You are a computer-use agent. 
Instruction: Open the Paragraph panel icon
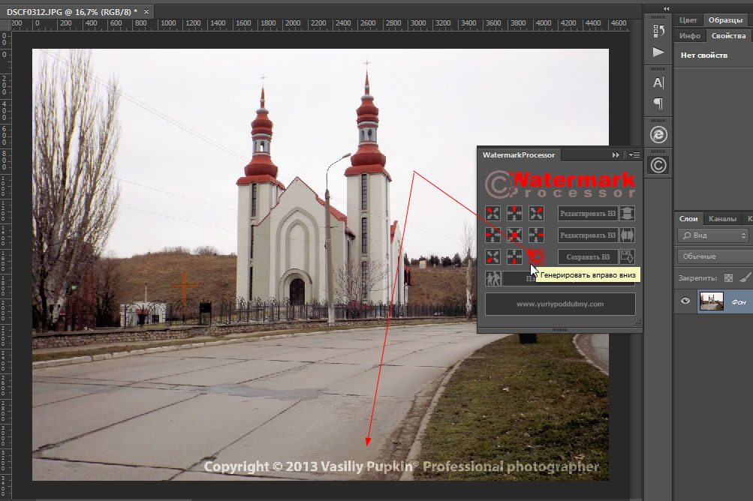[658, 103]
